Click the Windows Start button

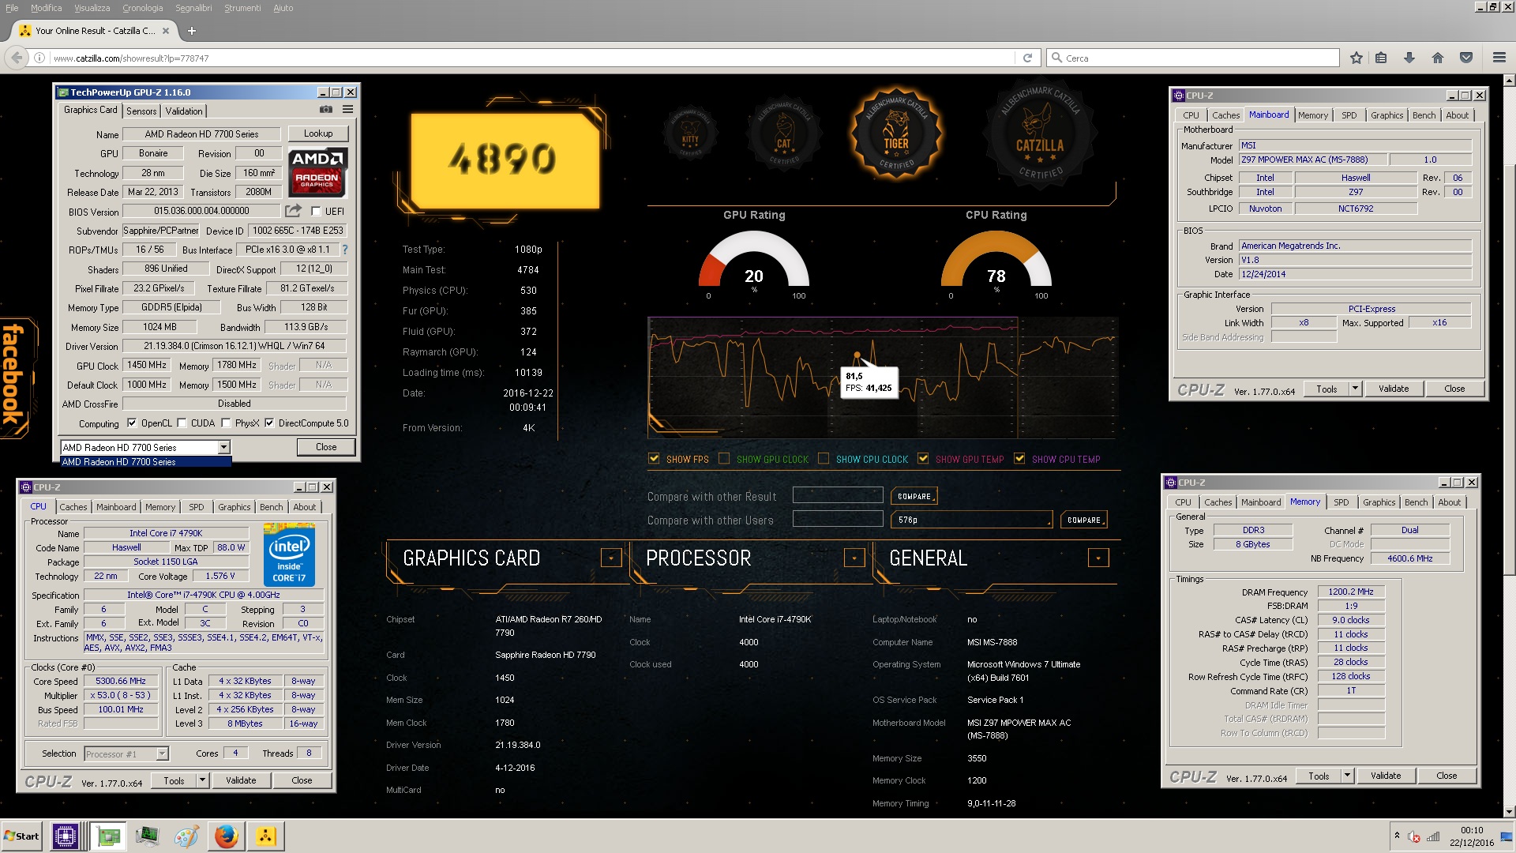coord(22,836)
